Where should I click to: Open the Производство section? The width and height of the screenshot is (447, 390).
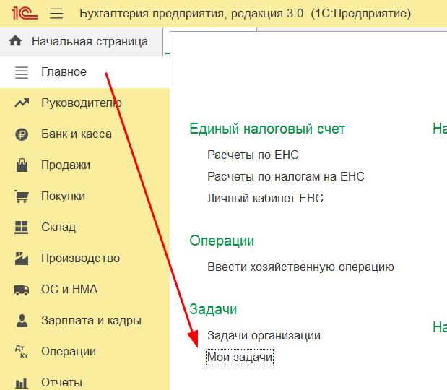click(x=80, y=259)
